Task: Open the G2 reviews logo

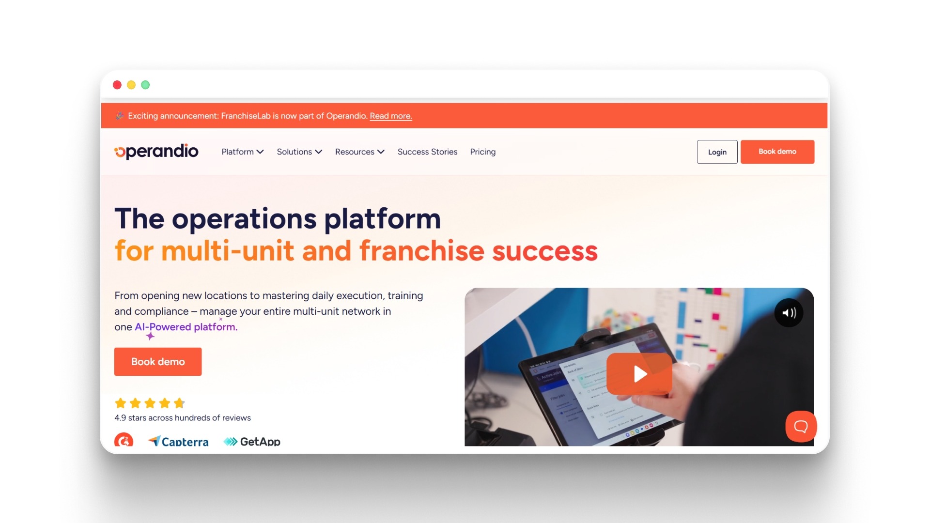Action: (x=124, y=440)
